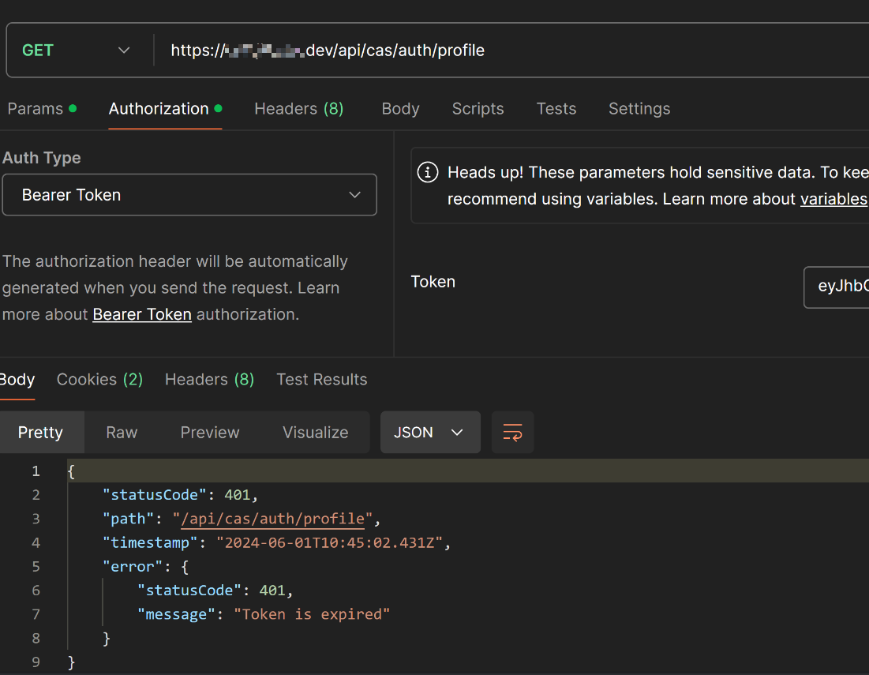Open the variables link in the notice
Viewport: 869px width, 675px height.
833,199
